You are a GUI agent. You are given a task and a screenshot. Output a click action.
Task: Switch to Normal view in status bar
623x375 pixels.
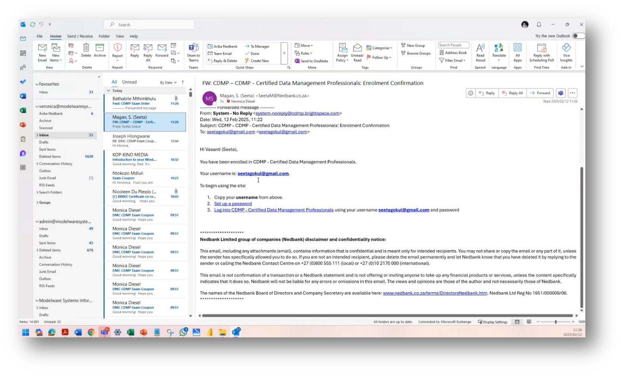517,322
